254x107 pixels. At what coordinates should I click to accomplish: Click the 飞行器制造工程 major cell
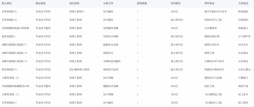coord(213,95)
